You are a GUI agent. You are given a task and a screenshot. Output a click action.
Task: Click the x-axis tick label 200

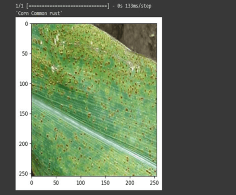(130, 183)
